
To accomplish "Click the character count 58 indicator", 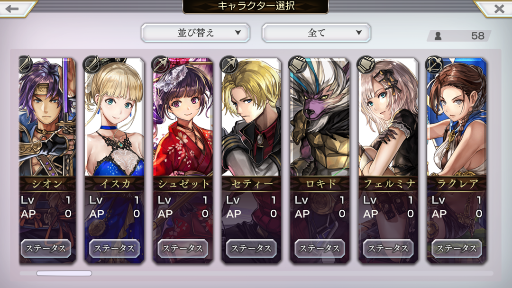I will [459, 36].
